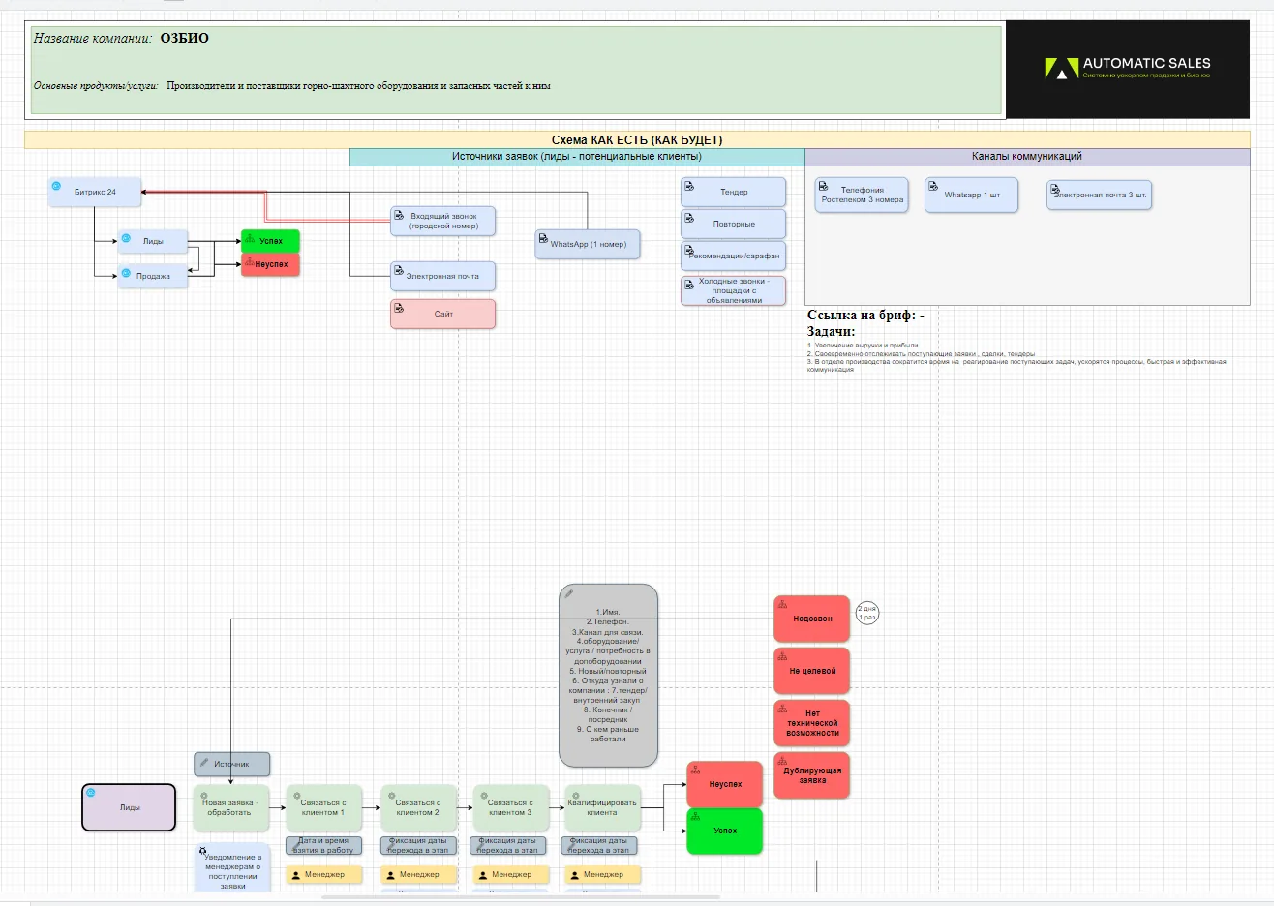The width and height of the screenshot is (1274, 906).
Task: Click the icon on the Битрикс 24 block
Action: point(56,185)
